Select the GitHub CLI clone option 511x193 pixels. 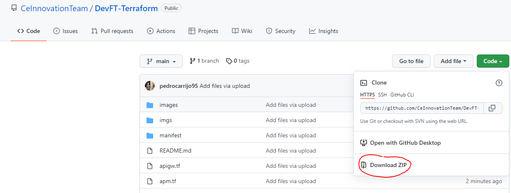(x=402, y=95)
